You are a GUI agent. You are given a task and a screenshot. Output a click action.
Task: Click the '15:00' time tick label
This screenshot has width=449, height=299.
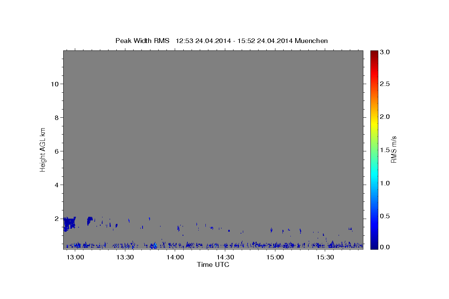[x=275, y=258]
